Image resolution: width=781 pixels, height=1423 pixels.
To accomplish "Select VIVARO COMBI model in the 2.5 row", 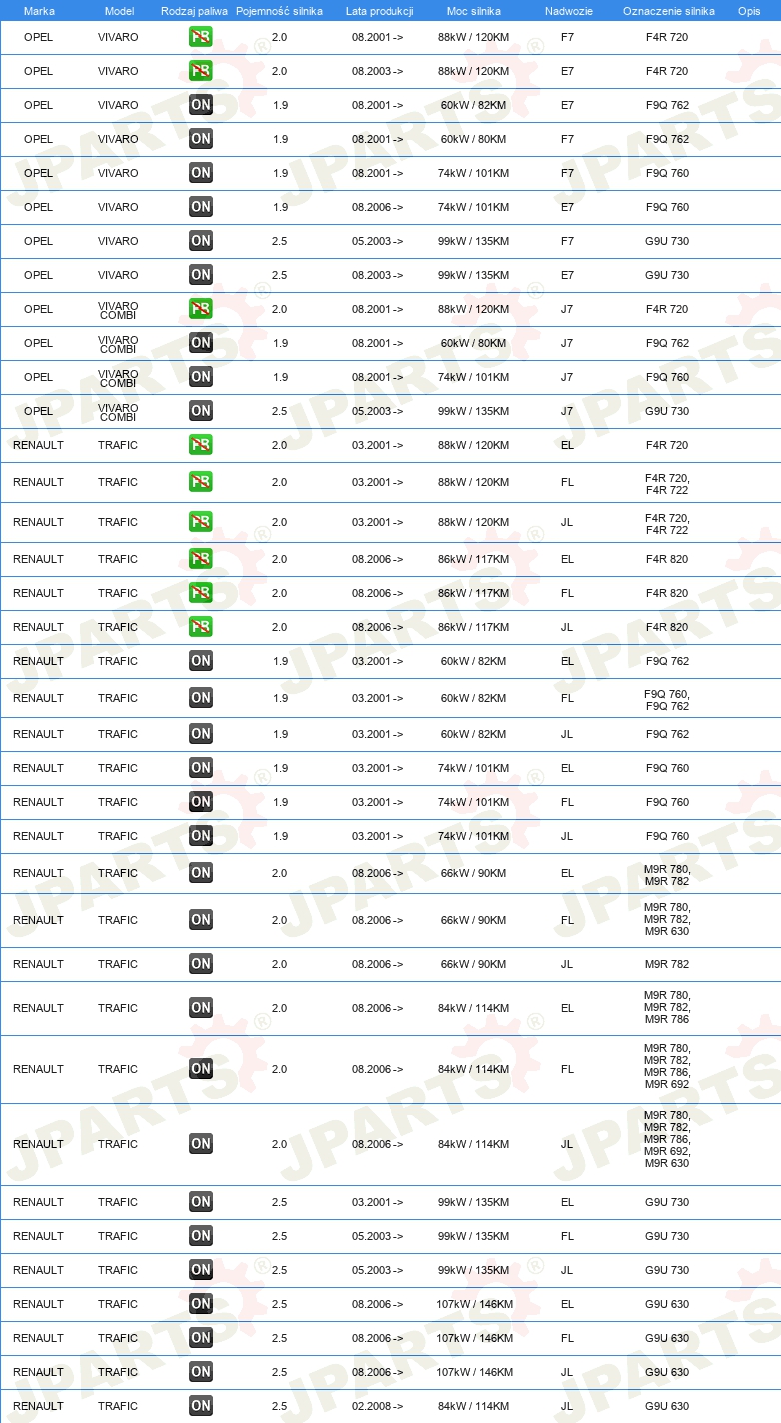I will (x=118, y=411).
